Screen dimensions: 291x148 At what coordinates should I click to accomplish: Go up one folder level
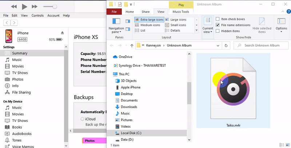point(132,45)
